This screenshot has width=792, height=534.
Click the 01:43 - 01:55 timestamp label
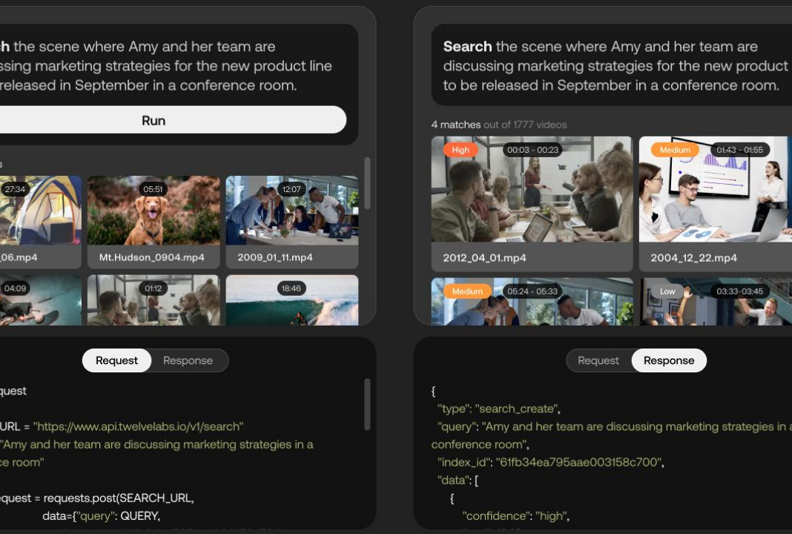(x=739, y=150)
